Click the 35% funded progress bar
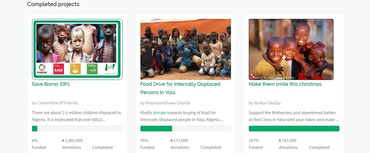The height and width of the screenshot is (153, 370). point(186,129)
